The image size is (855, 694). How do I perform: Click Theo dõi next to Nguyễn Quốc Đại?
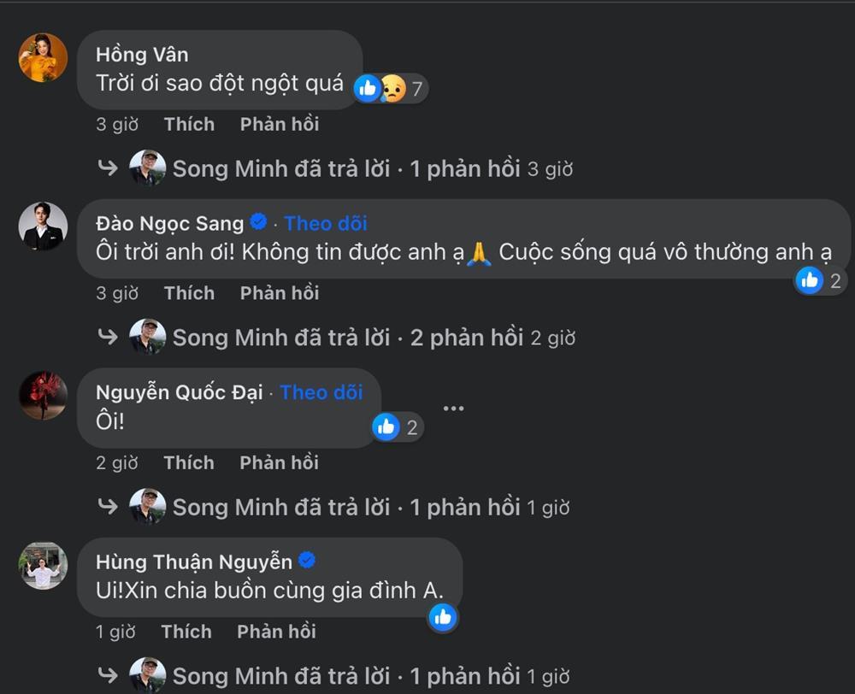click(x=321, y=392)
